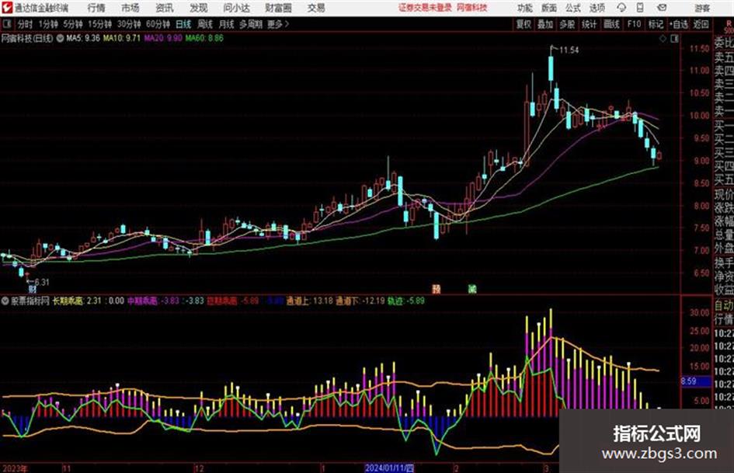Toggle the left panel icon beside 分时
734x473 pixels.
tap(7, 24)
